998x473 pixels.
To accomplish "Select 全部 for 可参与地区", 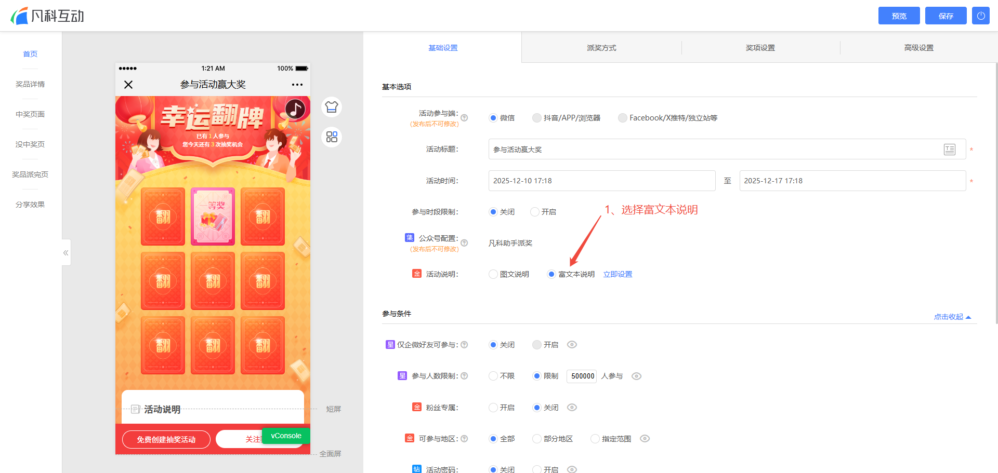I will pyautogui.click(x=493, y=439).
